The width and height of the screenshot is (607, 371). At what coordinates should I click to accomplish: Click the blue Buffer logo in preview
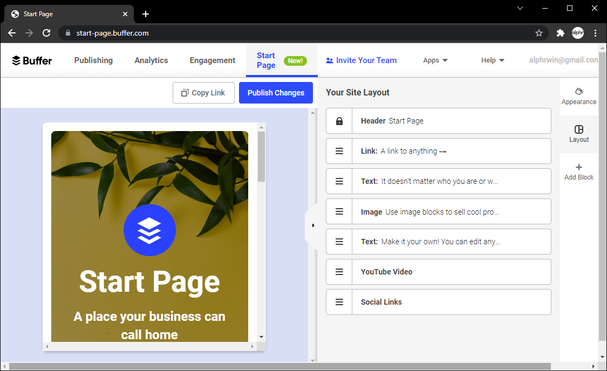(149, 230)
